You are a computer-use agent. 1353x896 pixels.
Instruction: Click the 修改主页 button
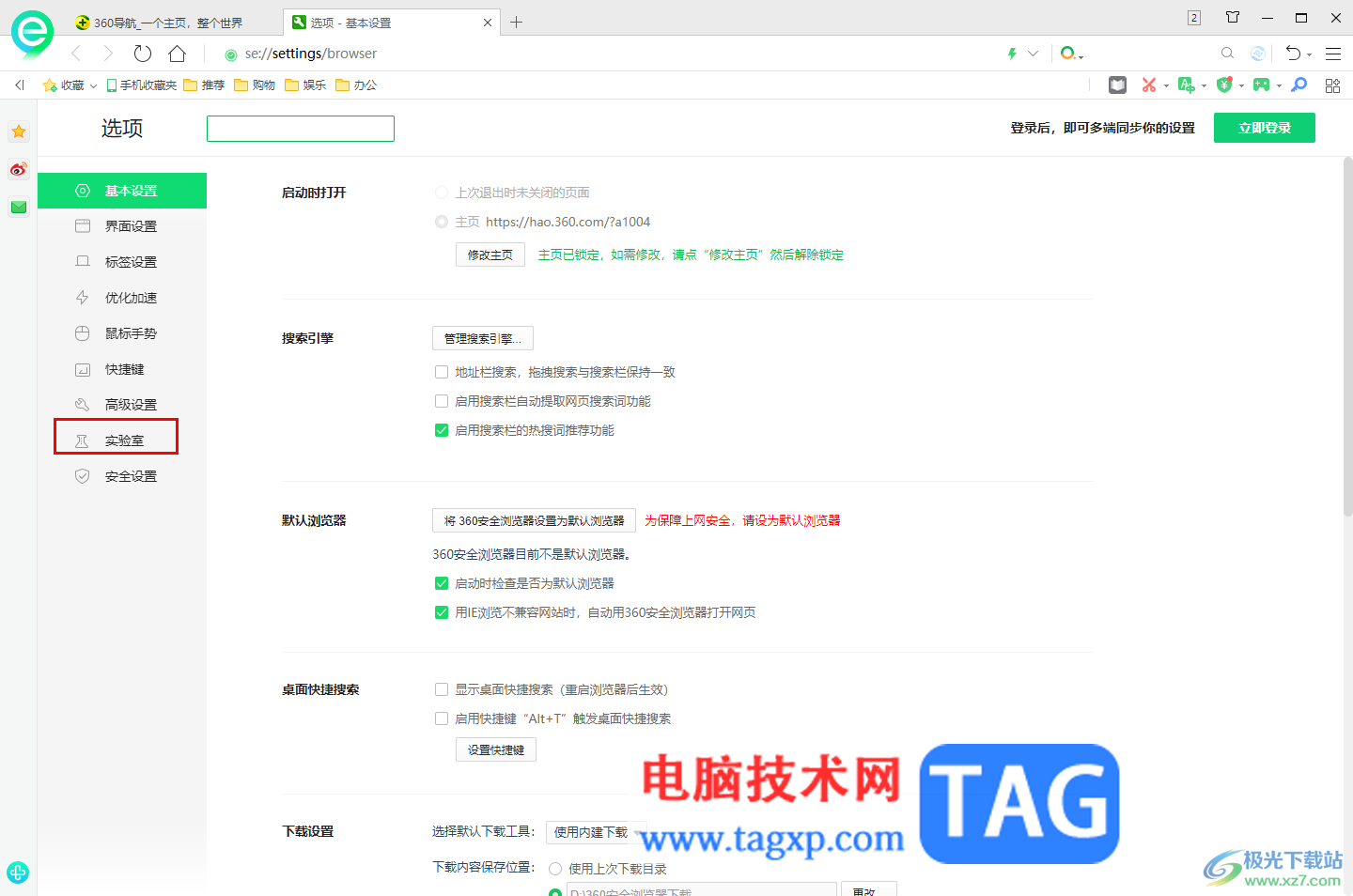490,255
